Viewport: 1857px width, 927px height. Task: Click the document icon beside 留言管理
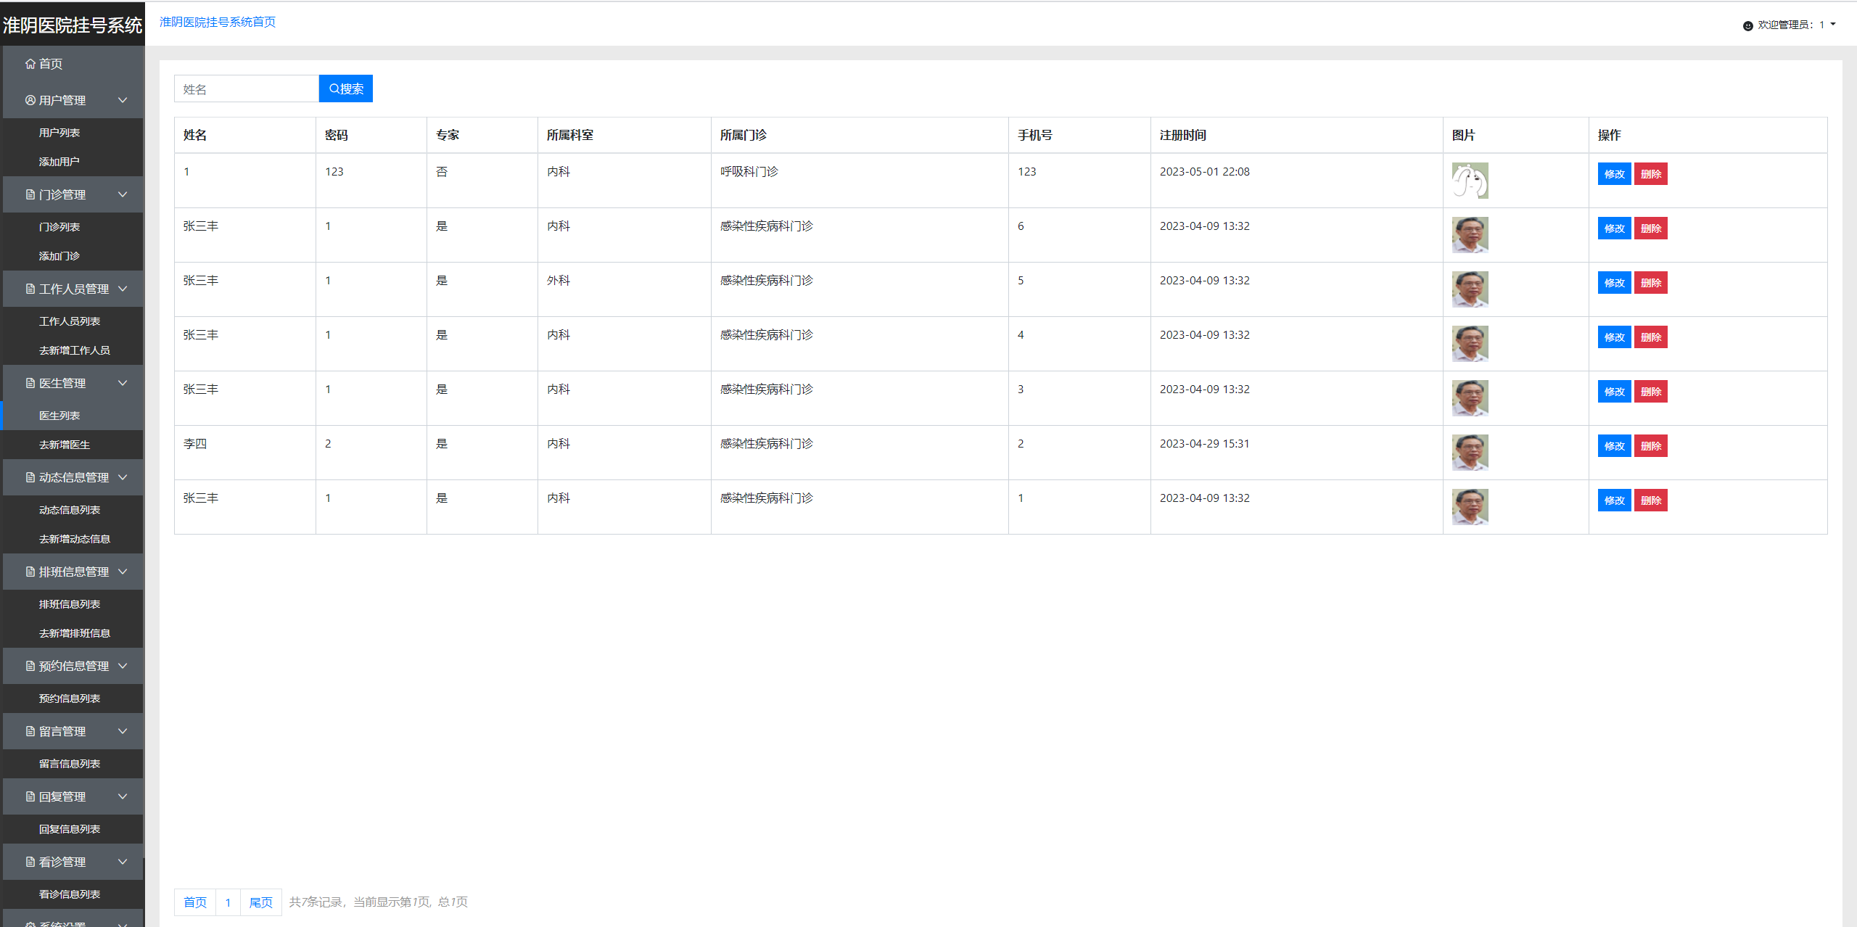coord(30,731)
